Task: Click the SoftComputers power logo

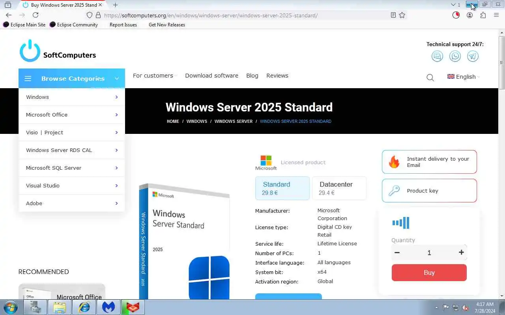Action: pos(30,51)
